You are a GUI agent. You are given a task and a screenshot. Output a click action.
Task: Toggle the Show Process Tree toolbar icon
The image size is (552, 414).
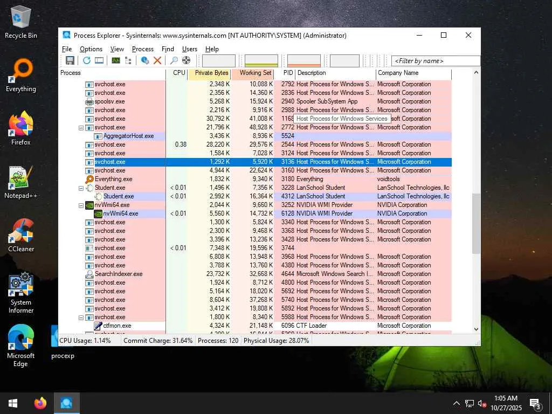[128, 60]
